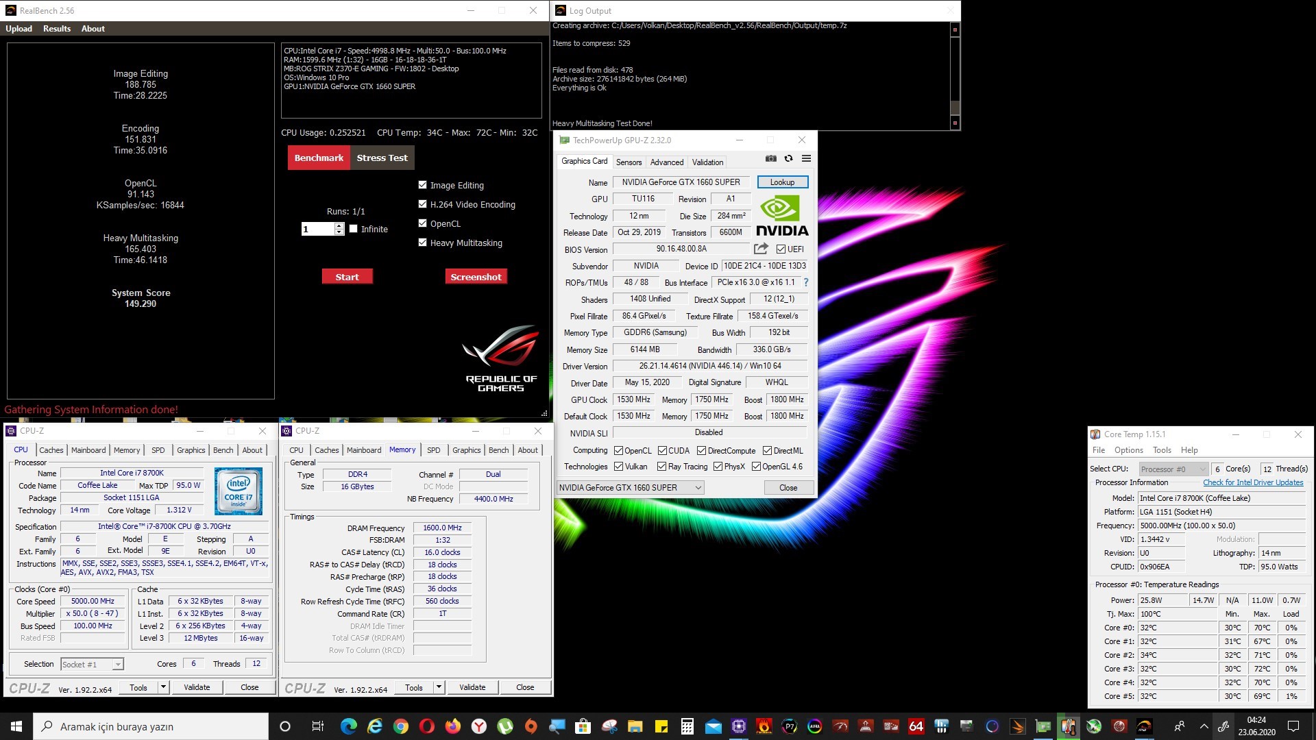Switch to the Advanced tab in GPU-Z
This screenshot has width=1316, height=740.
coord(667,162)
